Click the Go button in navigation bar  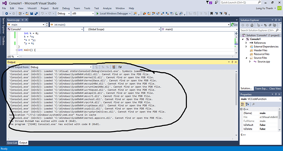234,25
